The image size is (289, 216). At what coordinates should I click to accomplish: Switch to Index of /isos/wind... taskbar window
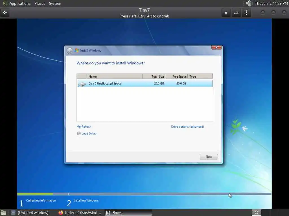click(x=80, y=213)
